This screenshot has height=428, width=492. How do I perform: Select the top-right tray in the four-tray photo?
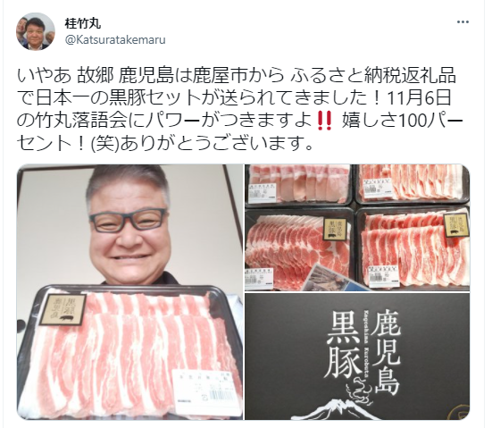pos(413,184)
